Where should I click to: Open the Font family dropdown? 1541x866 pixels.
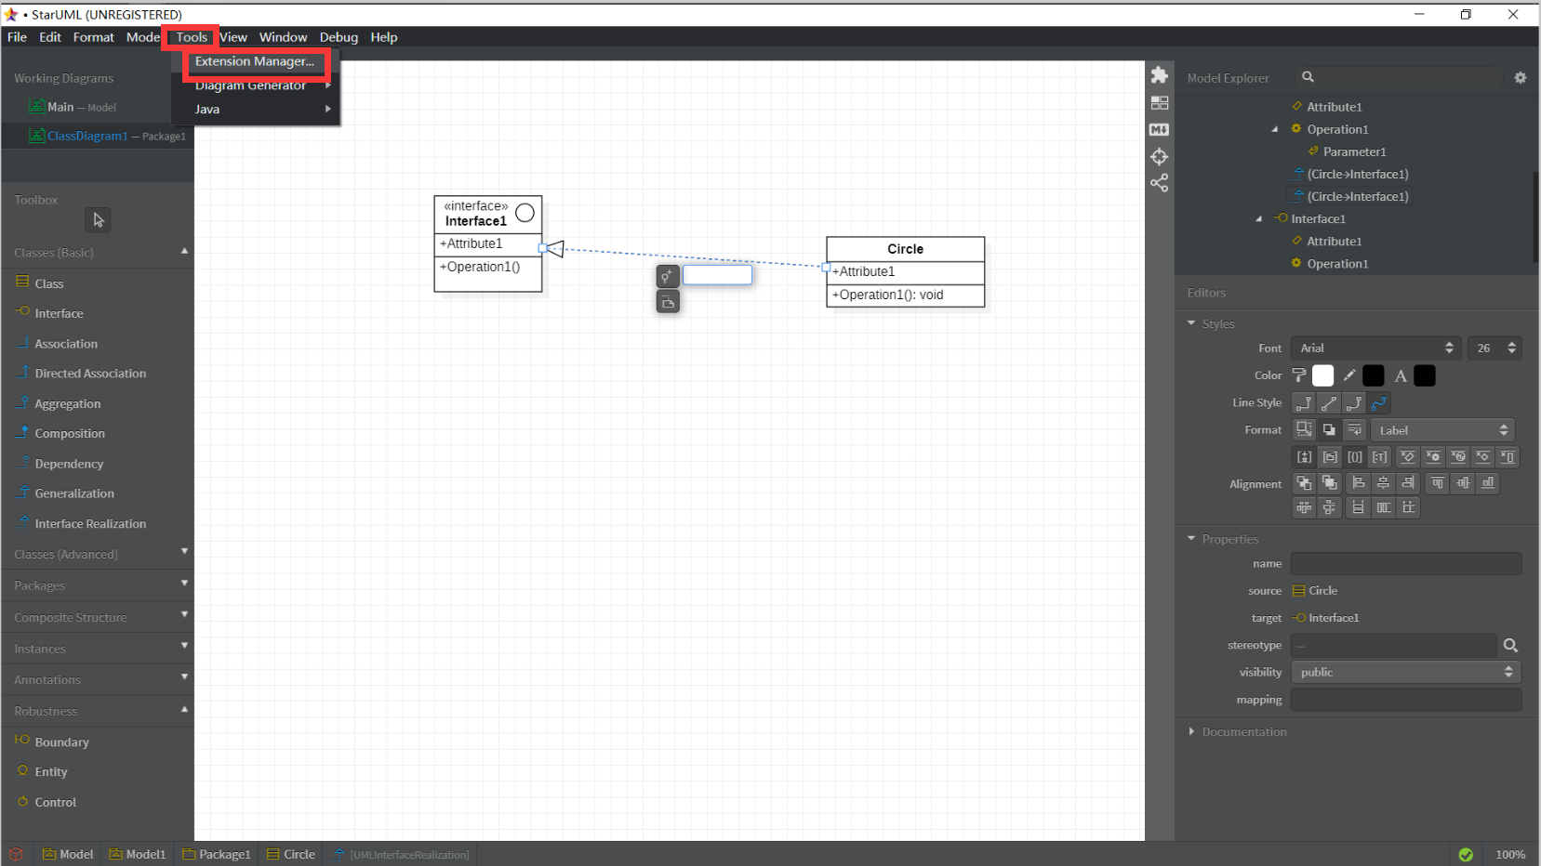(x=1375, y=348)
